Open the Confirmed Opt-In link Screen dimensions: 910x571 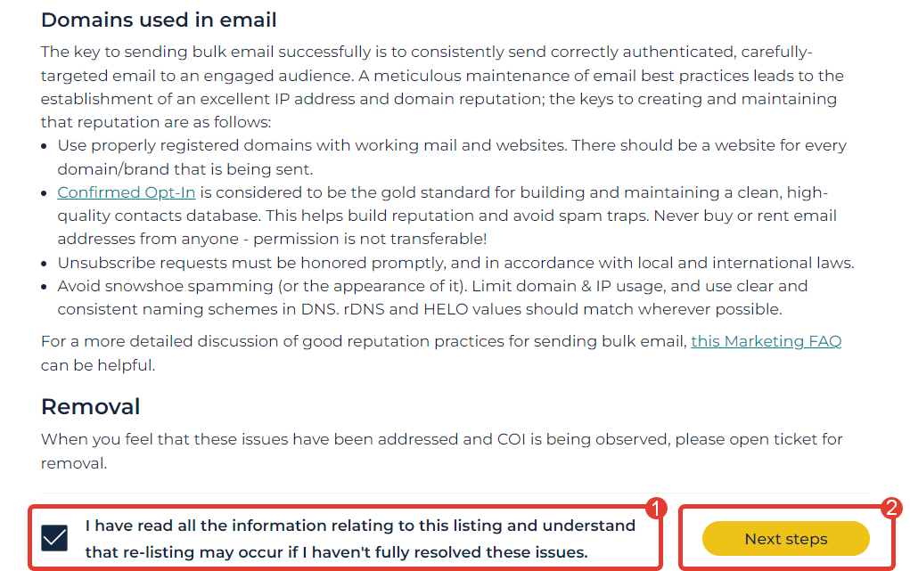(x=126, y=192)
